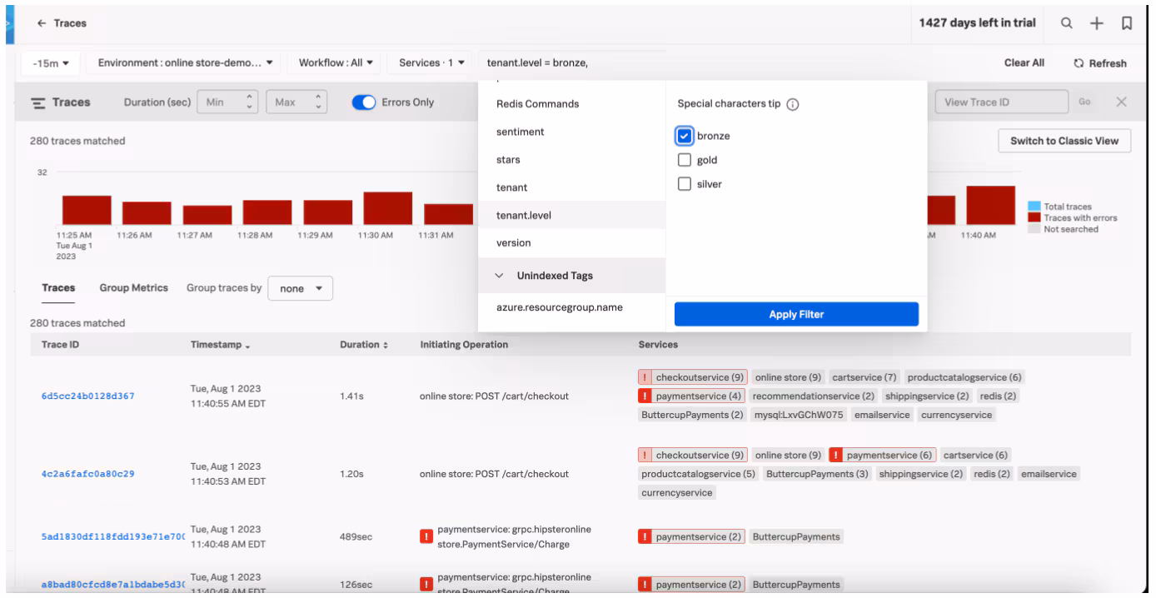Expand the Group traces by dropdown

coord(300,288)
